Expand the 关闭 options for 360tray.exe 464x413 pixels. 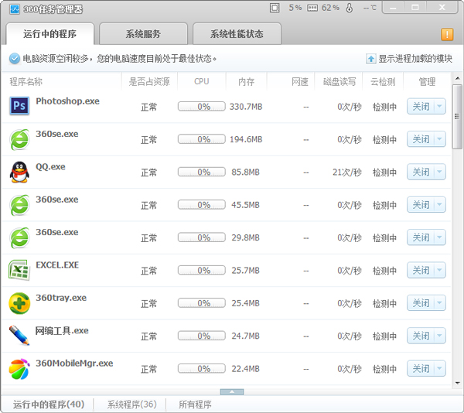click(x=440, y=303)
